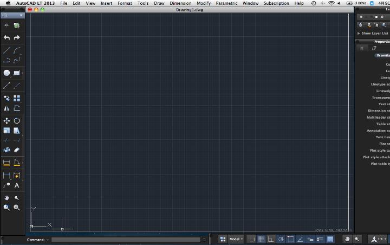Toggle Lineweight display in status bar
Image resolution: width=390 pixels, height=245 pixels.
pyautogui.click(x=320, y=239)
